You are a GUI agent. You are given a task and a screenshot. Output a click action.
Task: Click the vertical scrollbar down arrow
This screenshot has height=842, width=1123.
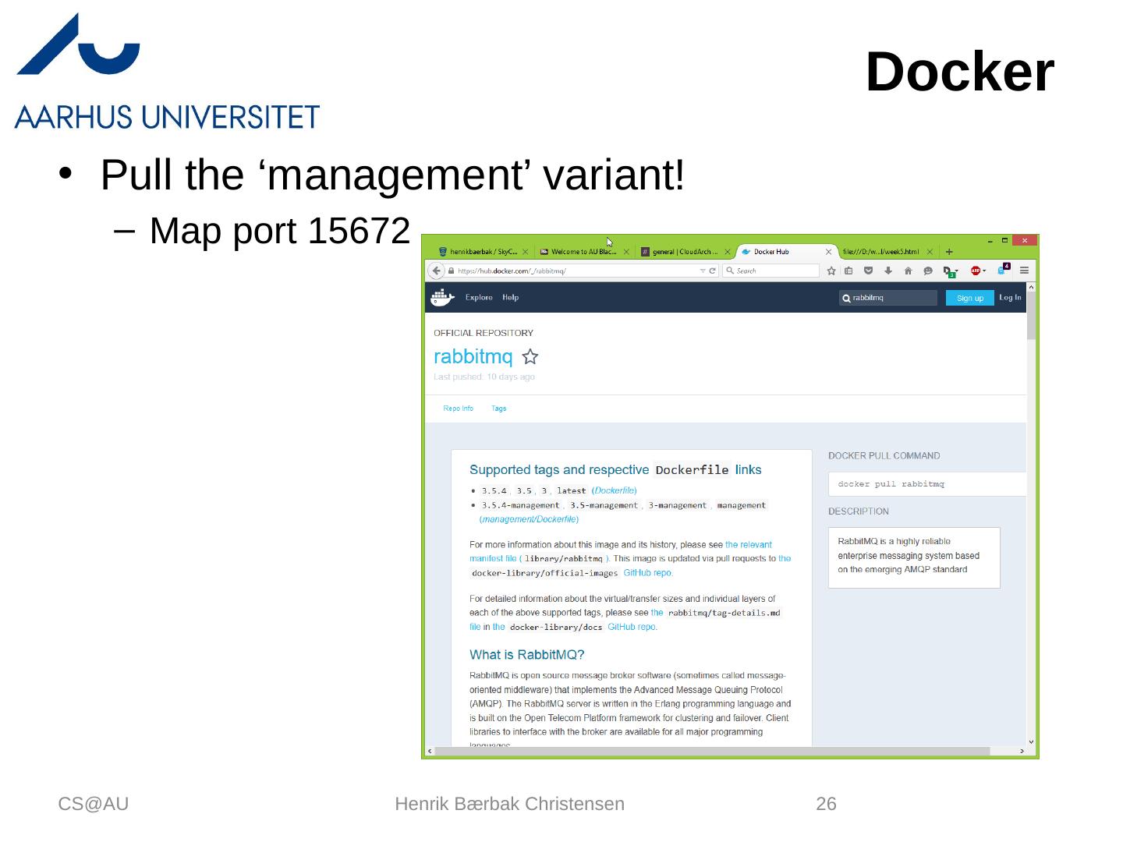pos(1031,741)
